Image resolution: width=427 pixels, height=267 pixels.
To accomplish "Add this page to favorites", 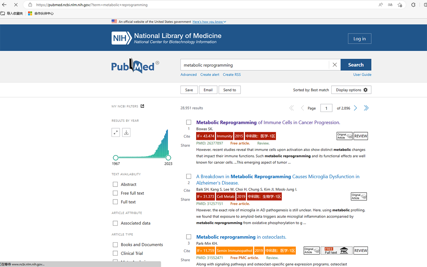I will click(400, 5).
